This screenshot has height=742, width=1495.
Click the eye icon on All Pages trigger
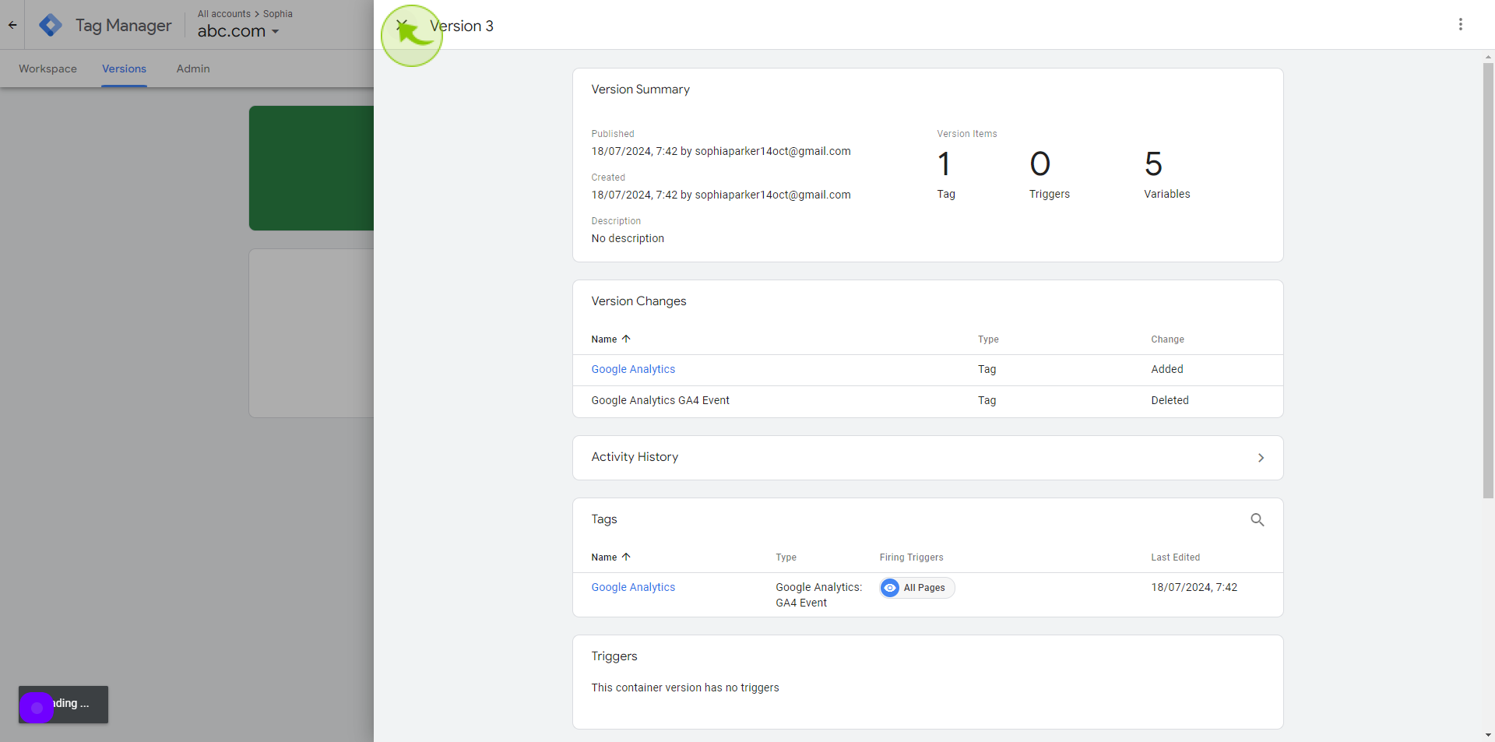click(890, 588)
